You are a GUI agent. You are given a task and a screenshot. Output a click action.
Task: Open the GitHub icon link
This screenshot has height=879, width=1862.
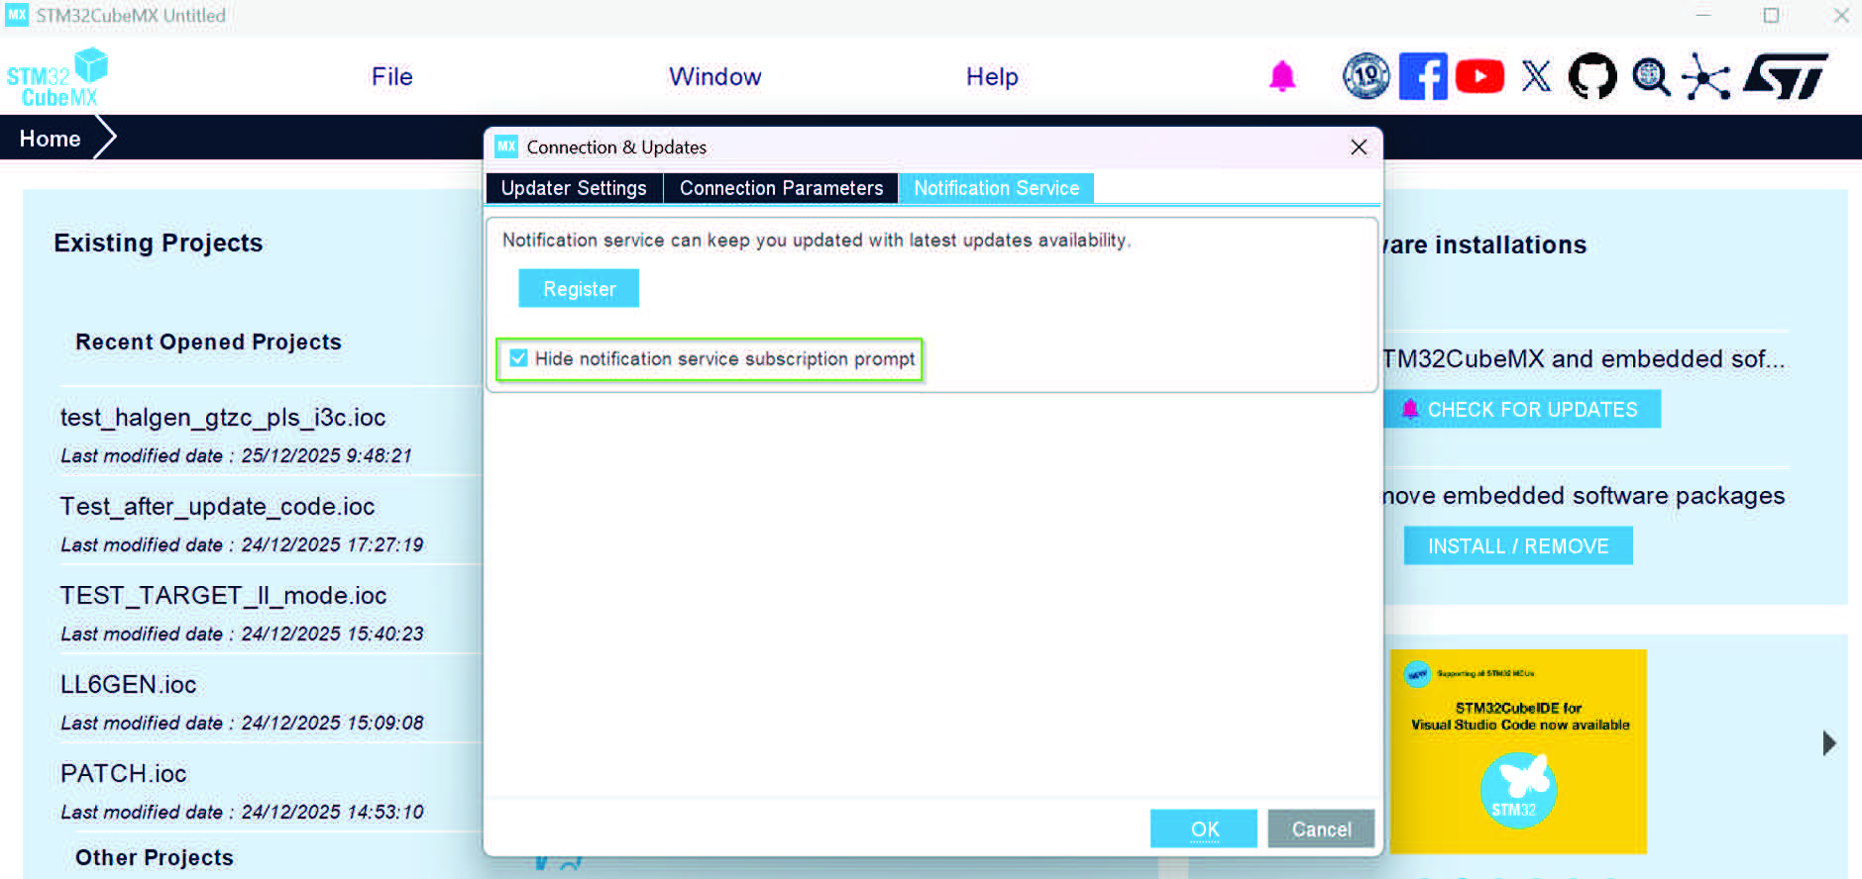[x=1592, y=76]
